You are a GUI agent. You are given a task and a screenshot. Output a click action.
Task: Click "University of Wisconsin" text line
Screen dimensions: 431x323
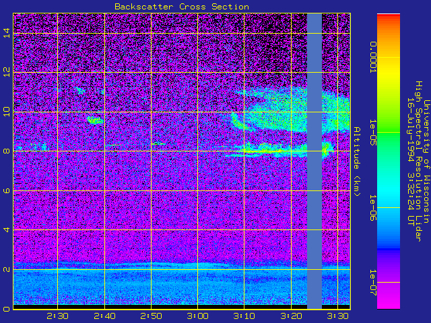pos(426,161)
